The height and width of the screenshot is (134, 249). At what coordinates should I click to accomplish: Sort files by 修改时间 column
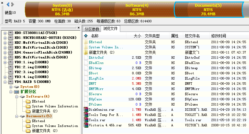tap(218, 36)
